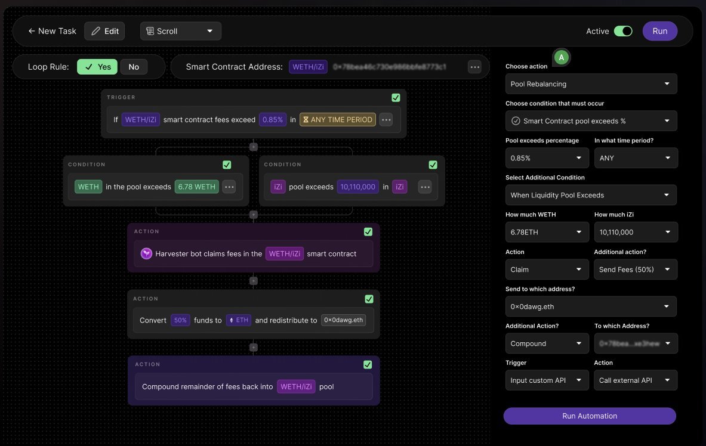The height and width of the screenshot is (446, 706).
Task: Expand the ANY time period dropdown
Action: tap(636, 157)
